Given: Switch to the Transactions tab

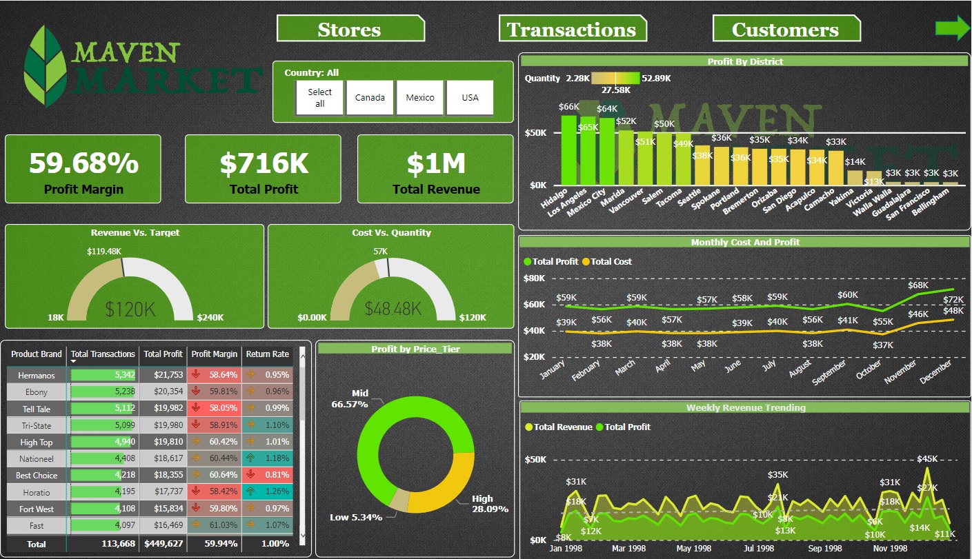Looking at the screenshot, I should [x=570, y=29].
